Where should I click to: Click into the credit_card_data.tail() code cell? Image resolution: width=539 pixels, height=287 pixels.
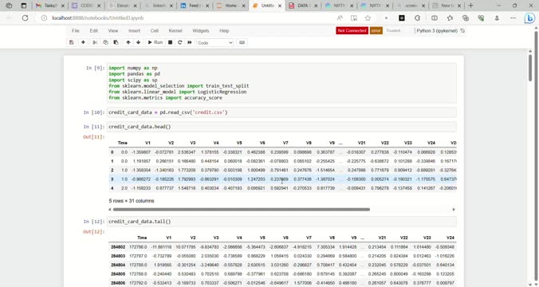tap(281, 222)
